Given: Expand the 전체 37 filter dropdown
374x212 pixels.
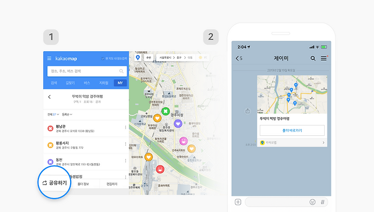Looking at the screenshot, I should 53,115.
